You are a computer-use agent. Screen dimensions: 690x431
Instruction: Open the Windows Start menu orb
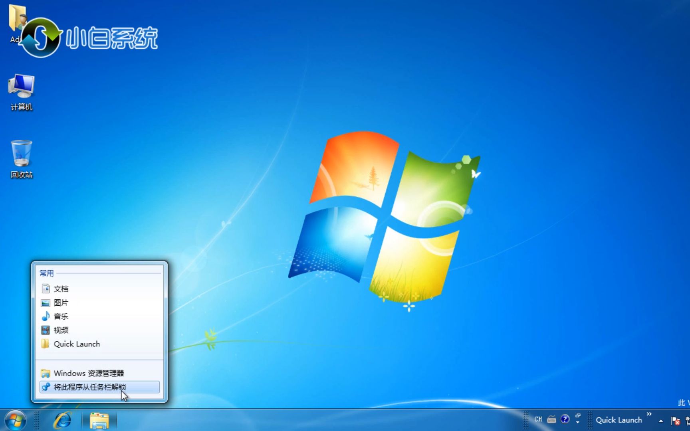click(x=16, y=420)
